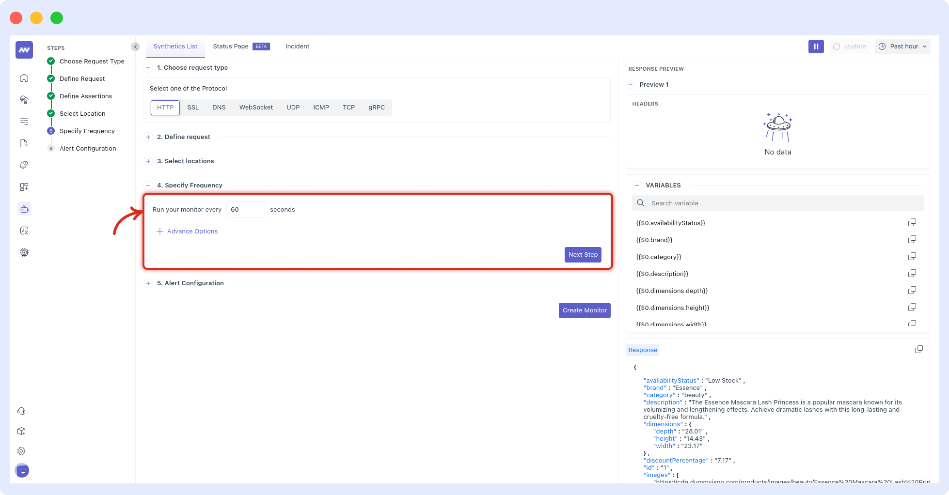Click the settings gear icon in sidebar
This screenshot has height=495, width=949.
21,451
